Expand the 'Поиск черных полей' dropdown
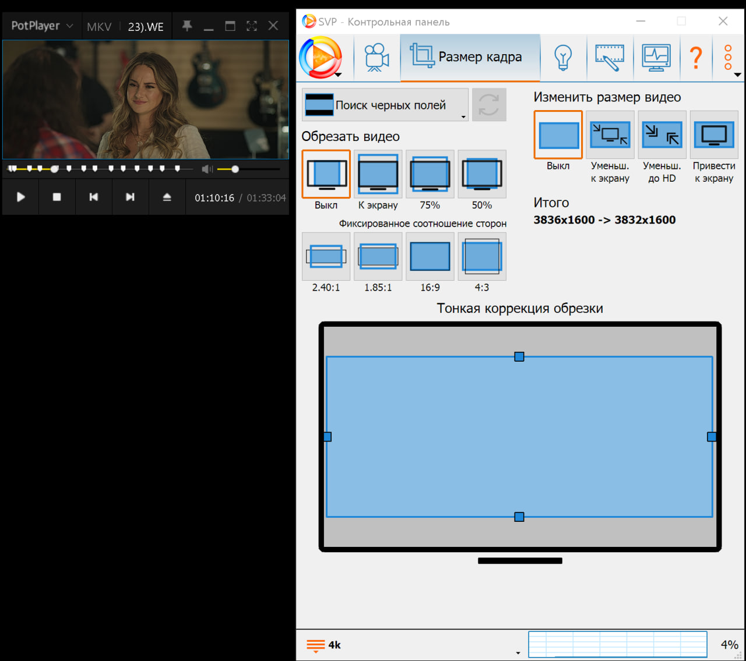 coord(463,116)
